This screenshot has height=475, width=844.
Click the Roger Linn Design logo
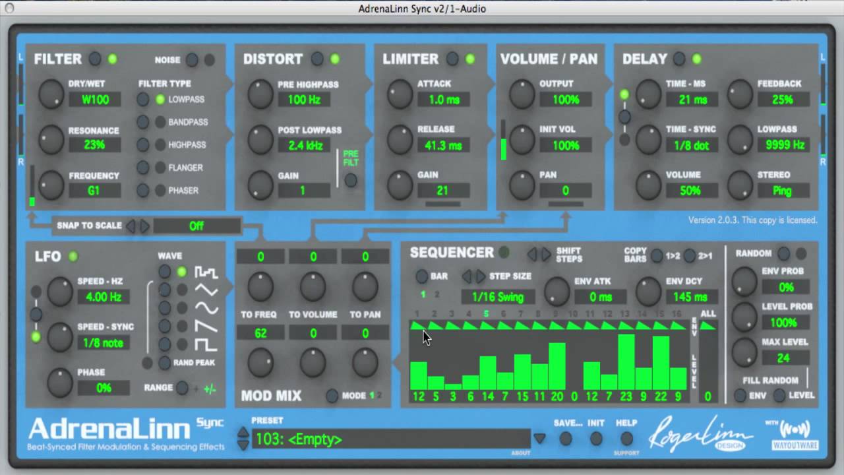coord(700,435)
